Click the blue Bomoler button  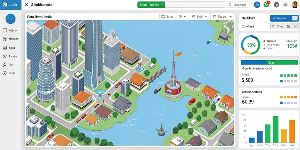click(x=282, y=18)
